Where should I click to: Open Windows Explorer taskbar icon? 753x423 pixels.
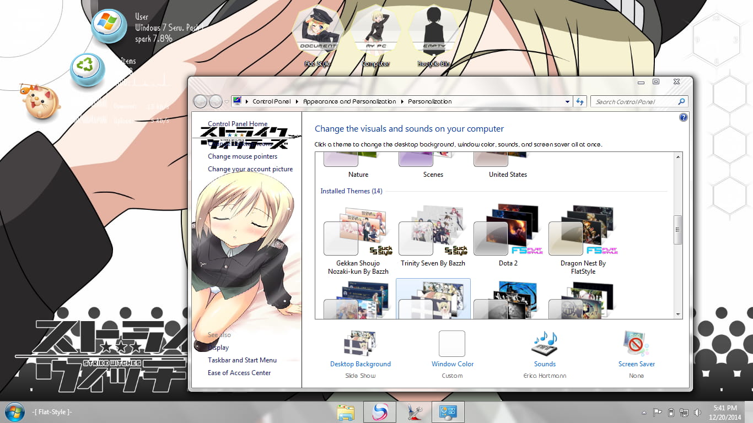click(x=346, y=413)
